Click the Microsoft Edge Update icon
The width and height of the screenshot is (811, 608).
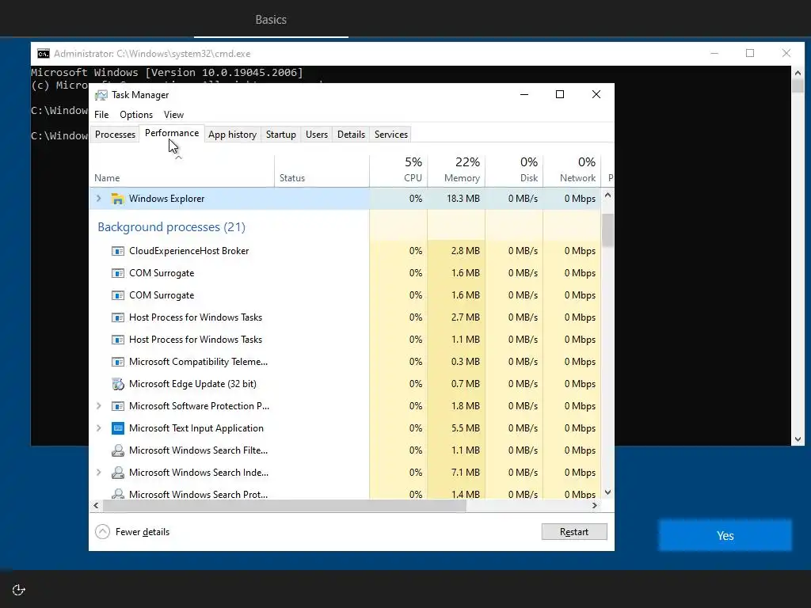click(x=118, y=384)
